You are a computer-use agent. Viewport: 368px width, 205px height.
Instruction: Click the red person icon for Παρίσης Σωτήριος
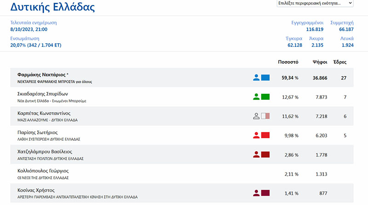point(256,135)
